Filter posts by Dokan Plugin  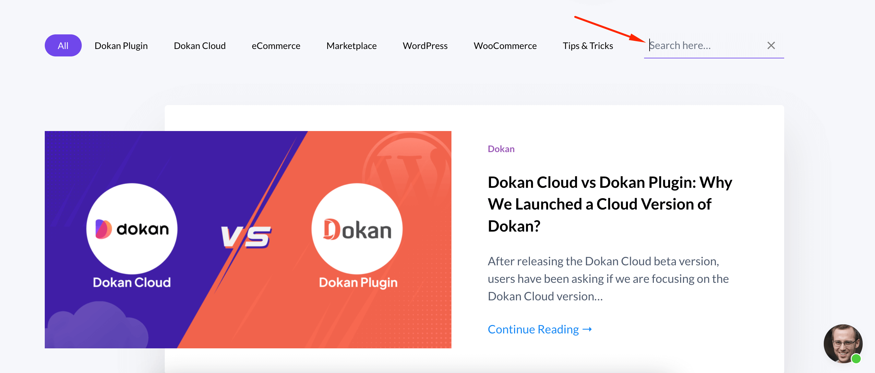(x=121, y=45)
